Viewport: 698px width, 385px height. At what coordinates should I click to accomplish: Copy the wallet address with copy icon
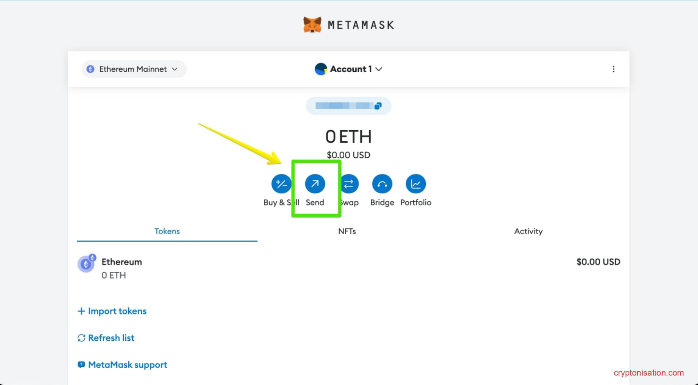pyautogui.click(x=378, y=106)
